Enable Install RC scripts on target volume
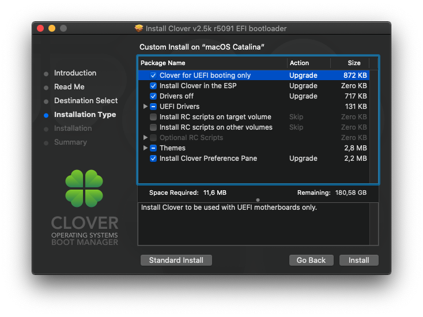The height and width of the screenshot is (317, 423). point(153,117)
